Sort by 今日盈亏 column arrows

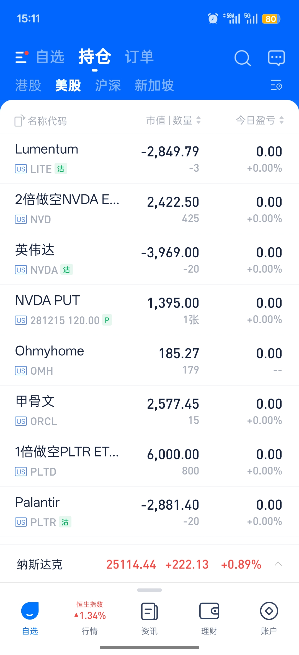[281, 120]
